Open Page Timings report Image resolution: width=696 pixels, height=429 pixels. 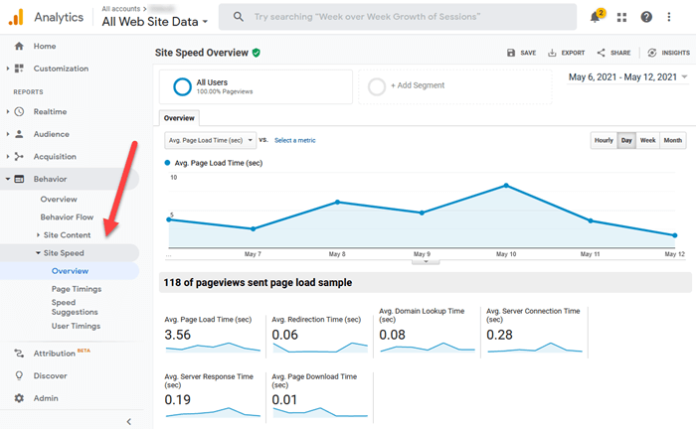[x=77, y=289]
